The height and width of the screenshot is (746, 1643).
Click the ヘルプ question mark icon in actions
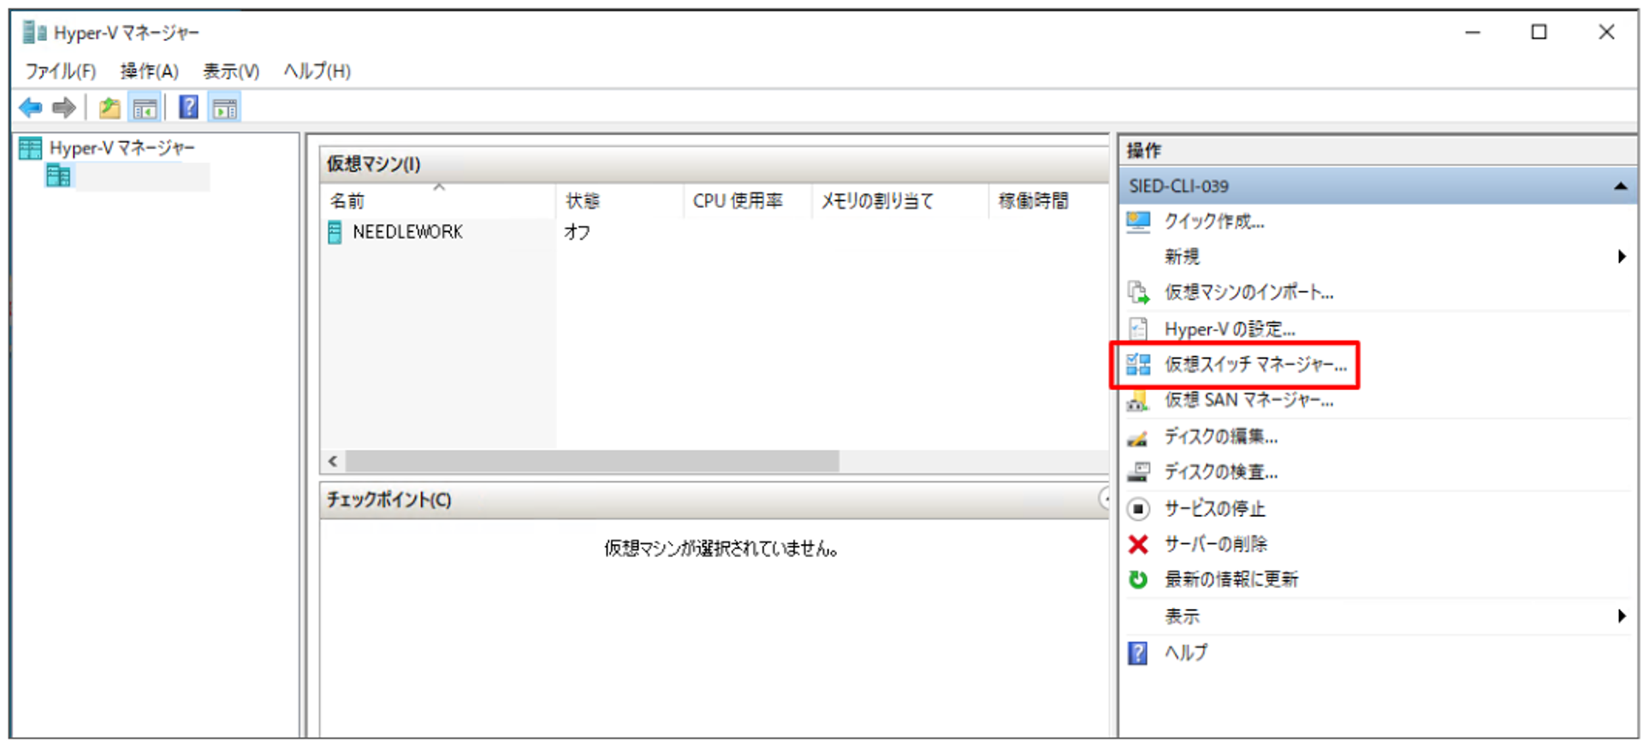[x=1138, y=653]
